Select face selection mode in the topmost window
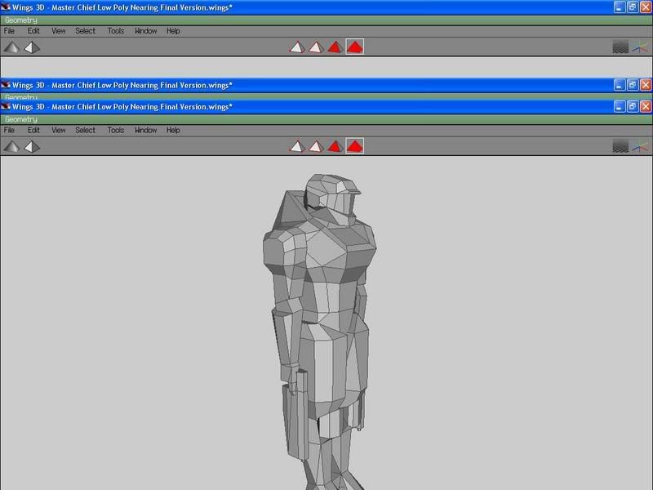653x490 pixels. coord(335,47)
